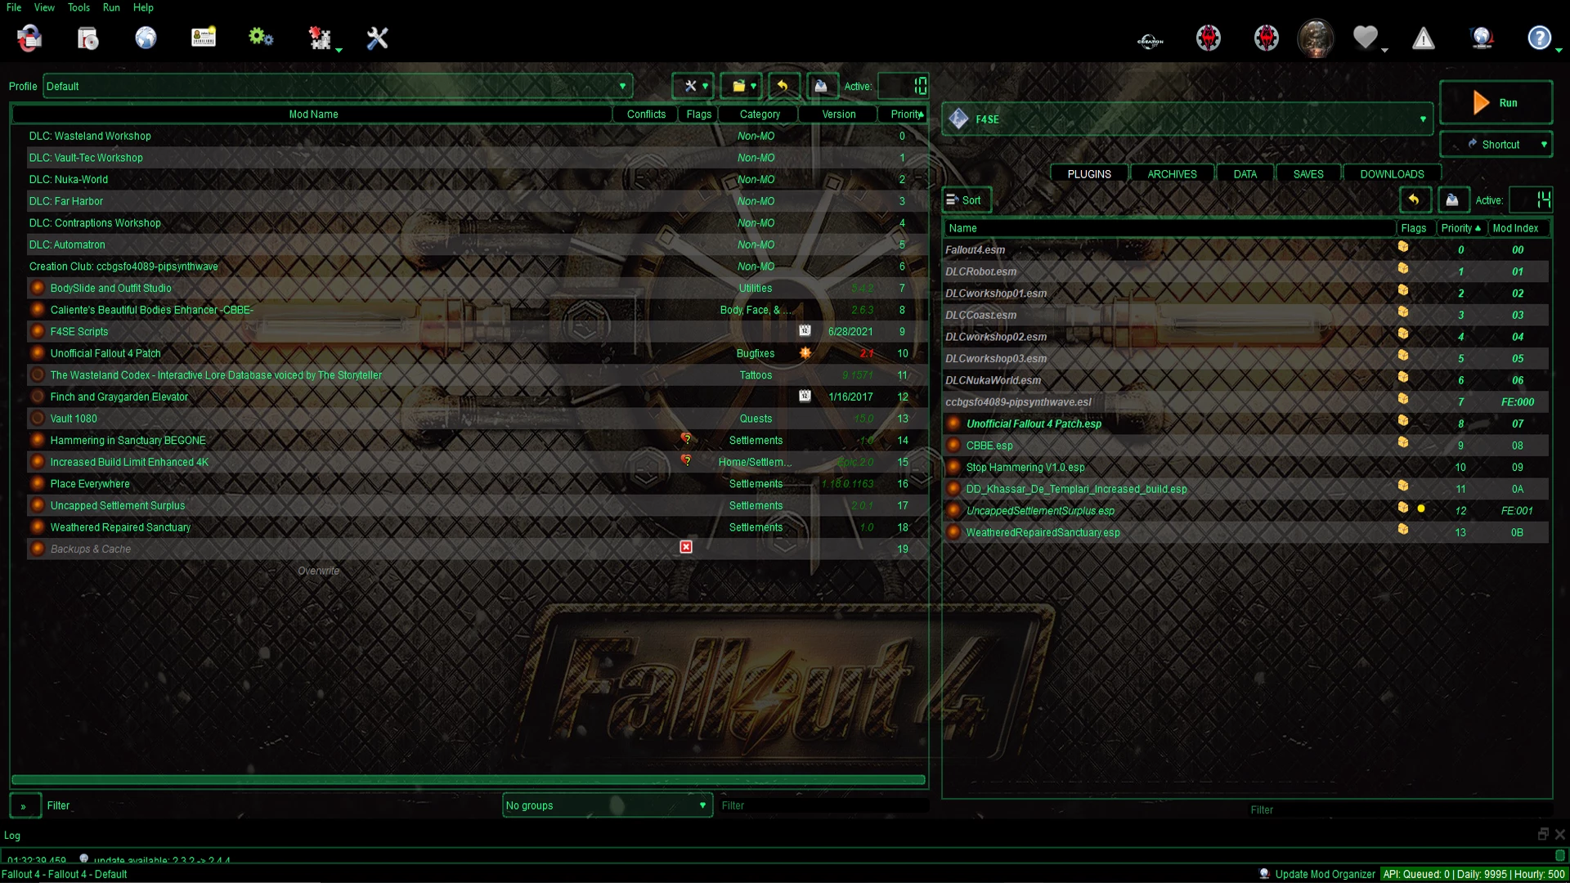Screen dimensions: 1570x883
Task: Click the mod list horizontal scrollbar
Action: 469,780
